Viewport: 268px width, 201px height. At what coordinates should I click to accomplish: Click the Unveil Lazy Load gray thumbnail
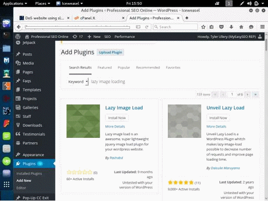[184, 121]
